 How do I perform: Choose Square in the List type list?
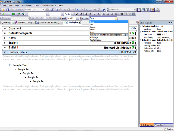[x=109, y=27]
